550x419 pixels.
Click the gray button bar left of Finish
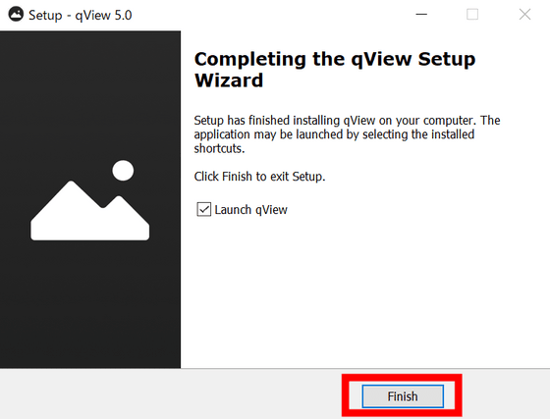point(168,394)
